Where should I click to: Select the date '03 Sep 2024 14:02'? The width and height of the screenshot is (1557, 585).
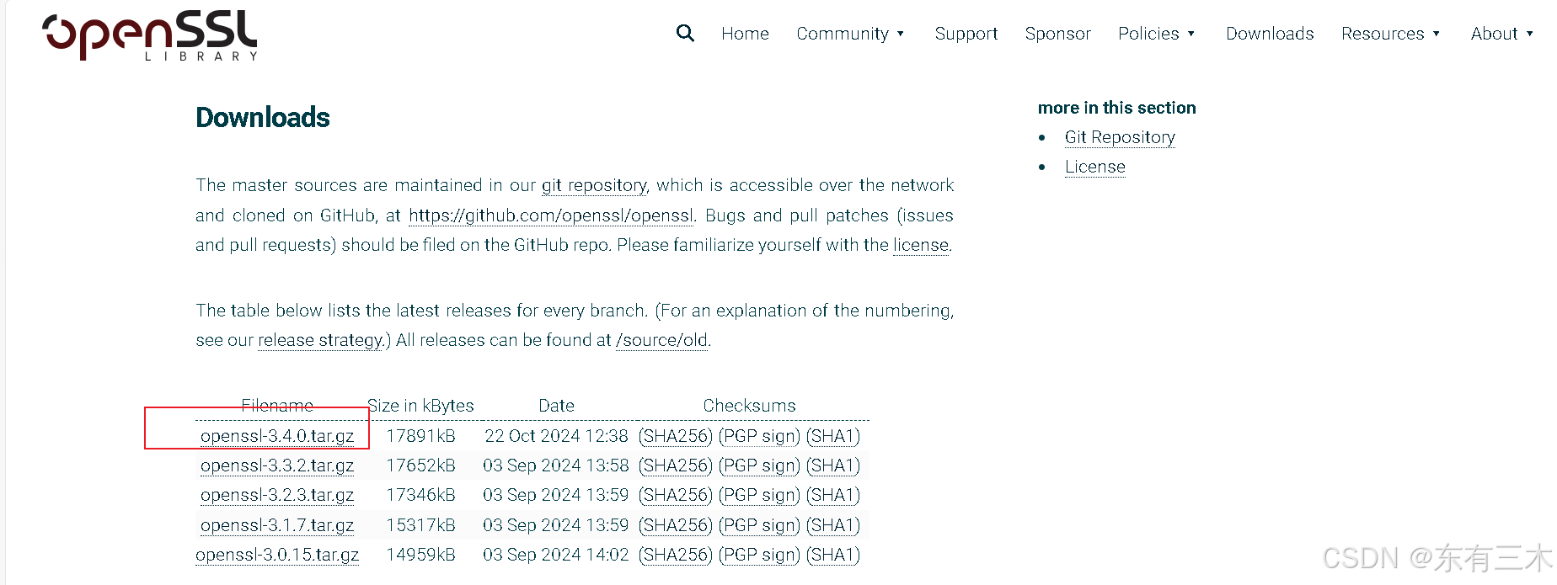coord(556,555)
